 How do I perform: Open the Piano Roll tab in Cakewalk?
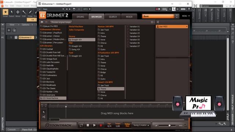[29, 129]
